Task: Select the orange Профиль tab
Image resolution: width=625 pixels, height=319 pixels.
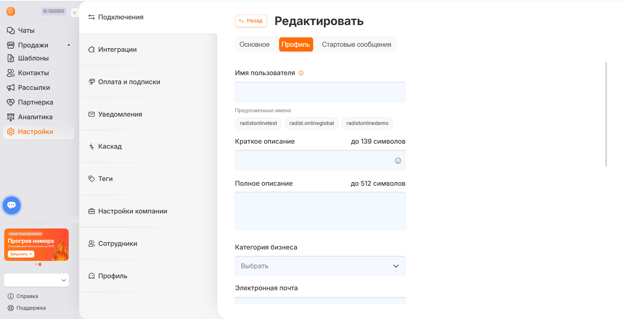Action: (296, 44)
